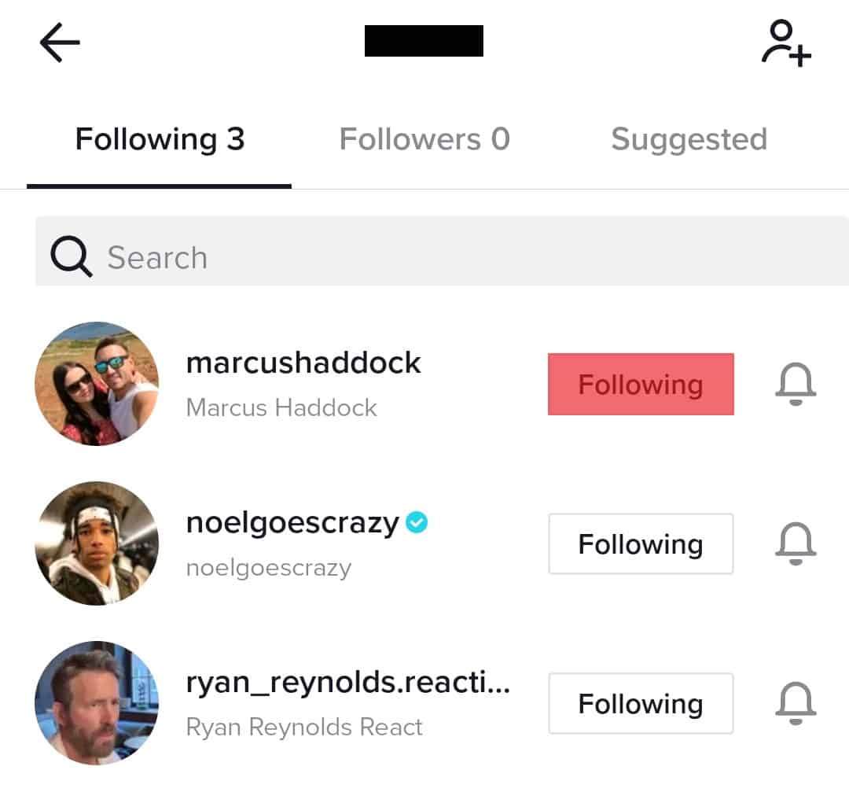Screen dimensions: 849x792
Task: Unfollow marcushaddock via highlighted Following button
Action: (x=641, y=385)
